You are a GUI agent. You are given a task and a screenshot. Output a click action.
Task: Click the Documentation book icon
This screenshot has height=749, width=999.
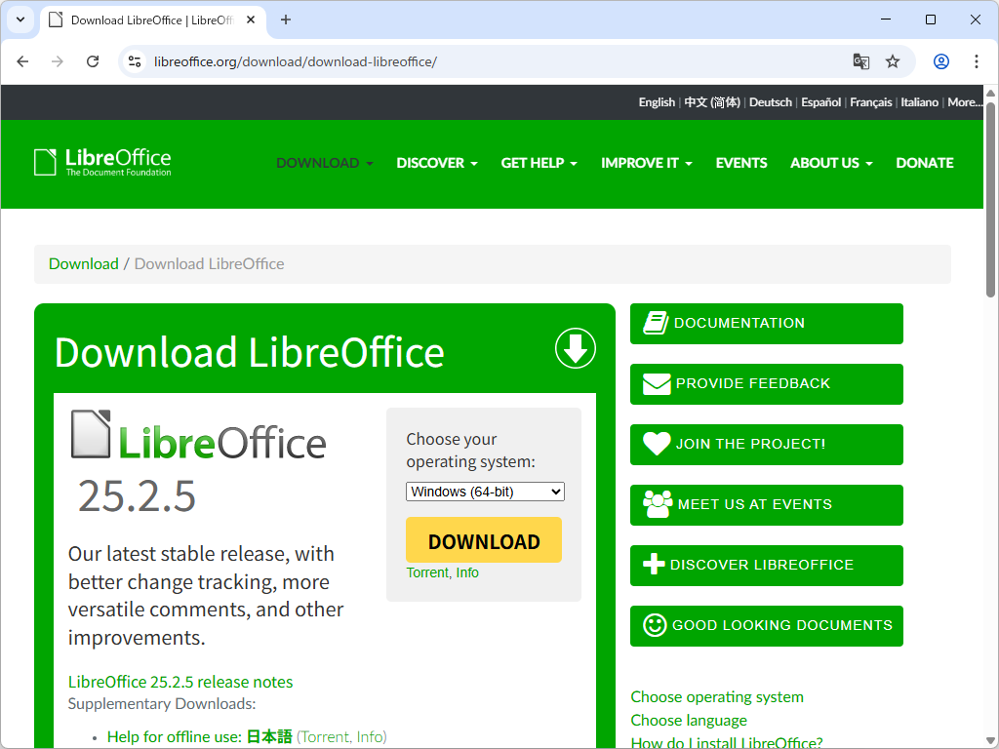(x=656, y=323)
